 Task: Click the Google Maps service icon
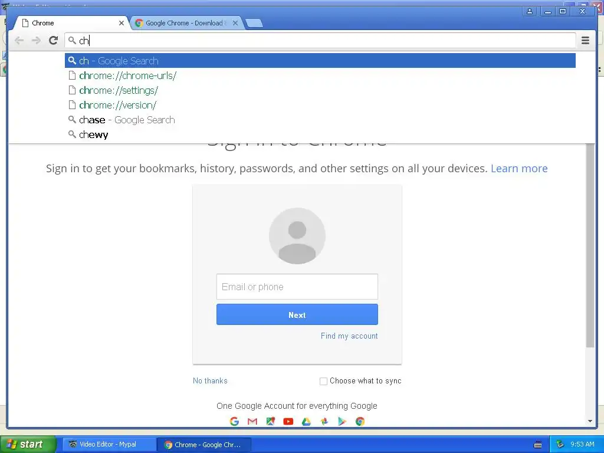click(x=270, y=421)
